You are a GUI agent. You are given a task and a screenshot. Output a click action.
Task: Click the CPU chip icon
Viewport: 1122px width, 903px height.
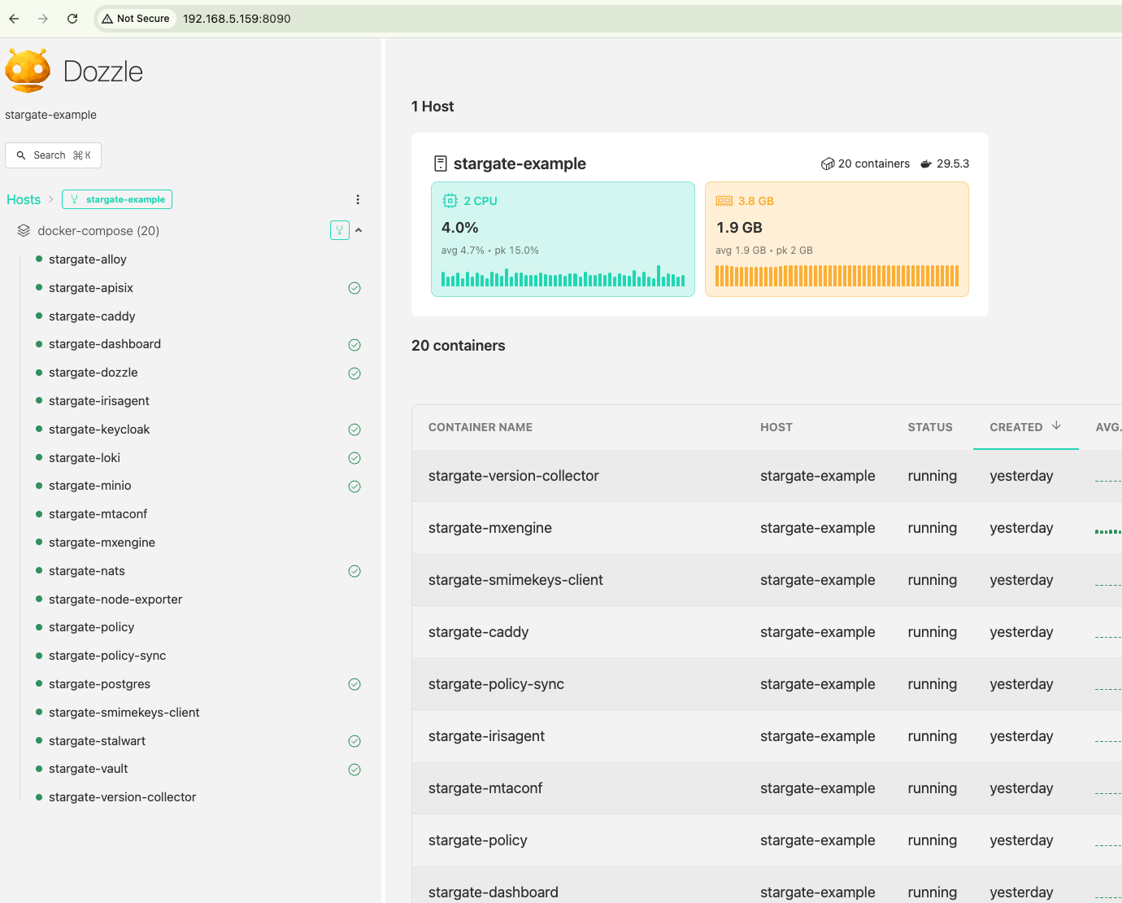[450, 201]
